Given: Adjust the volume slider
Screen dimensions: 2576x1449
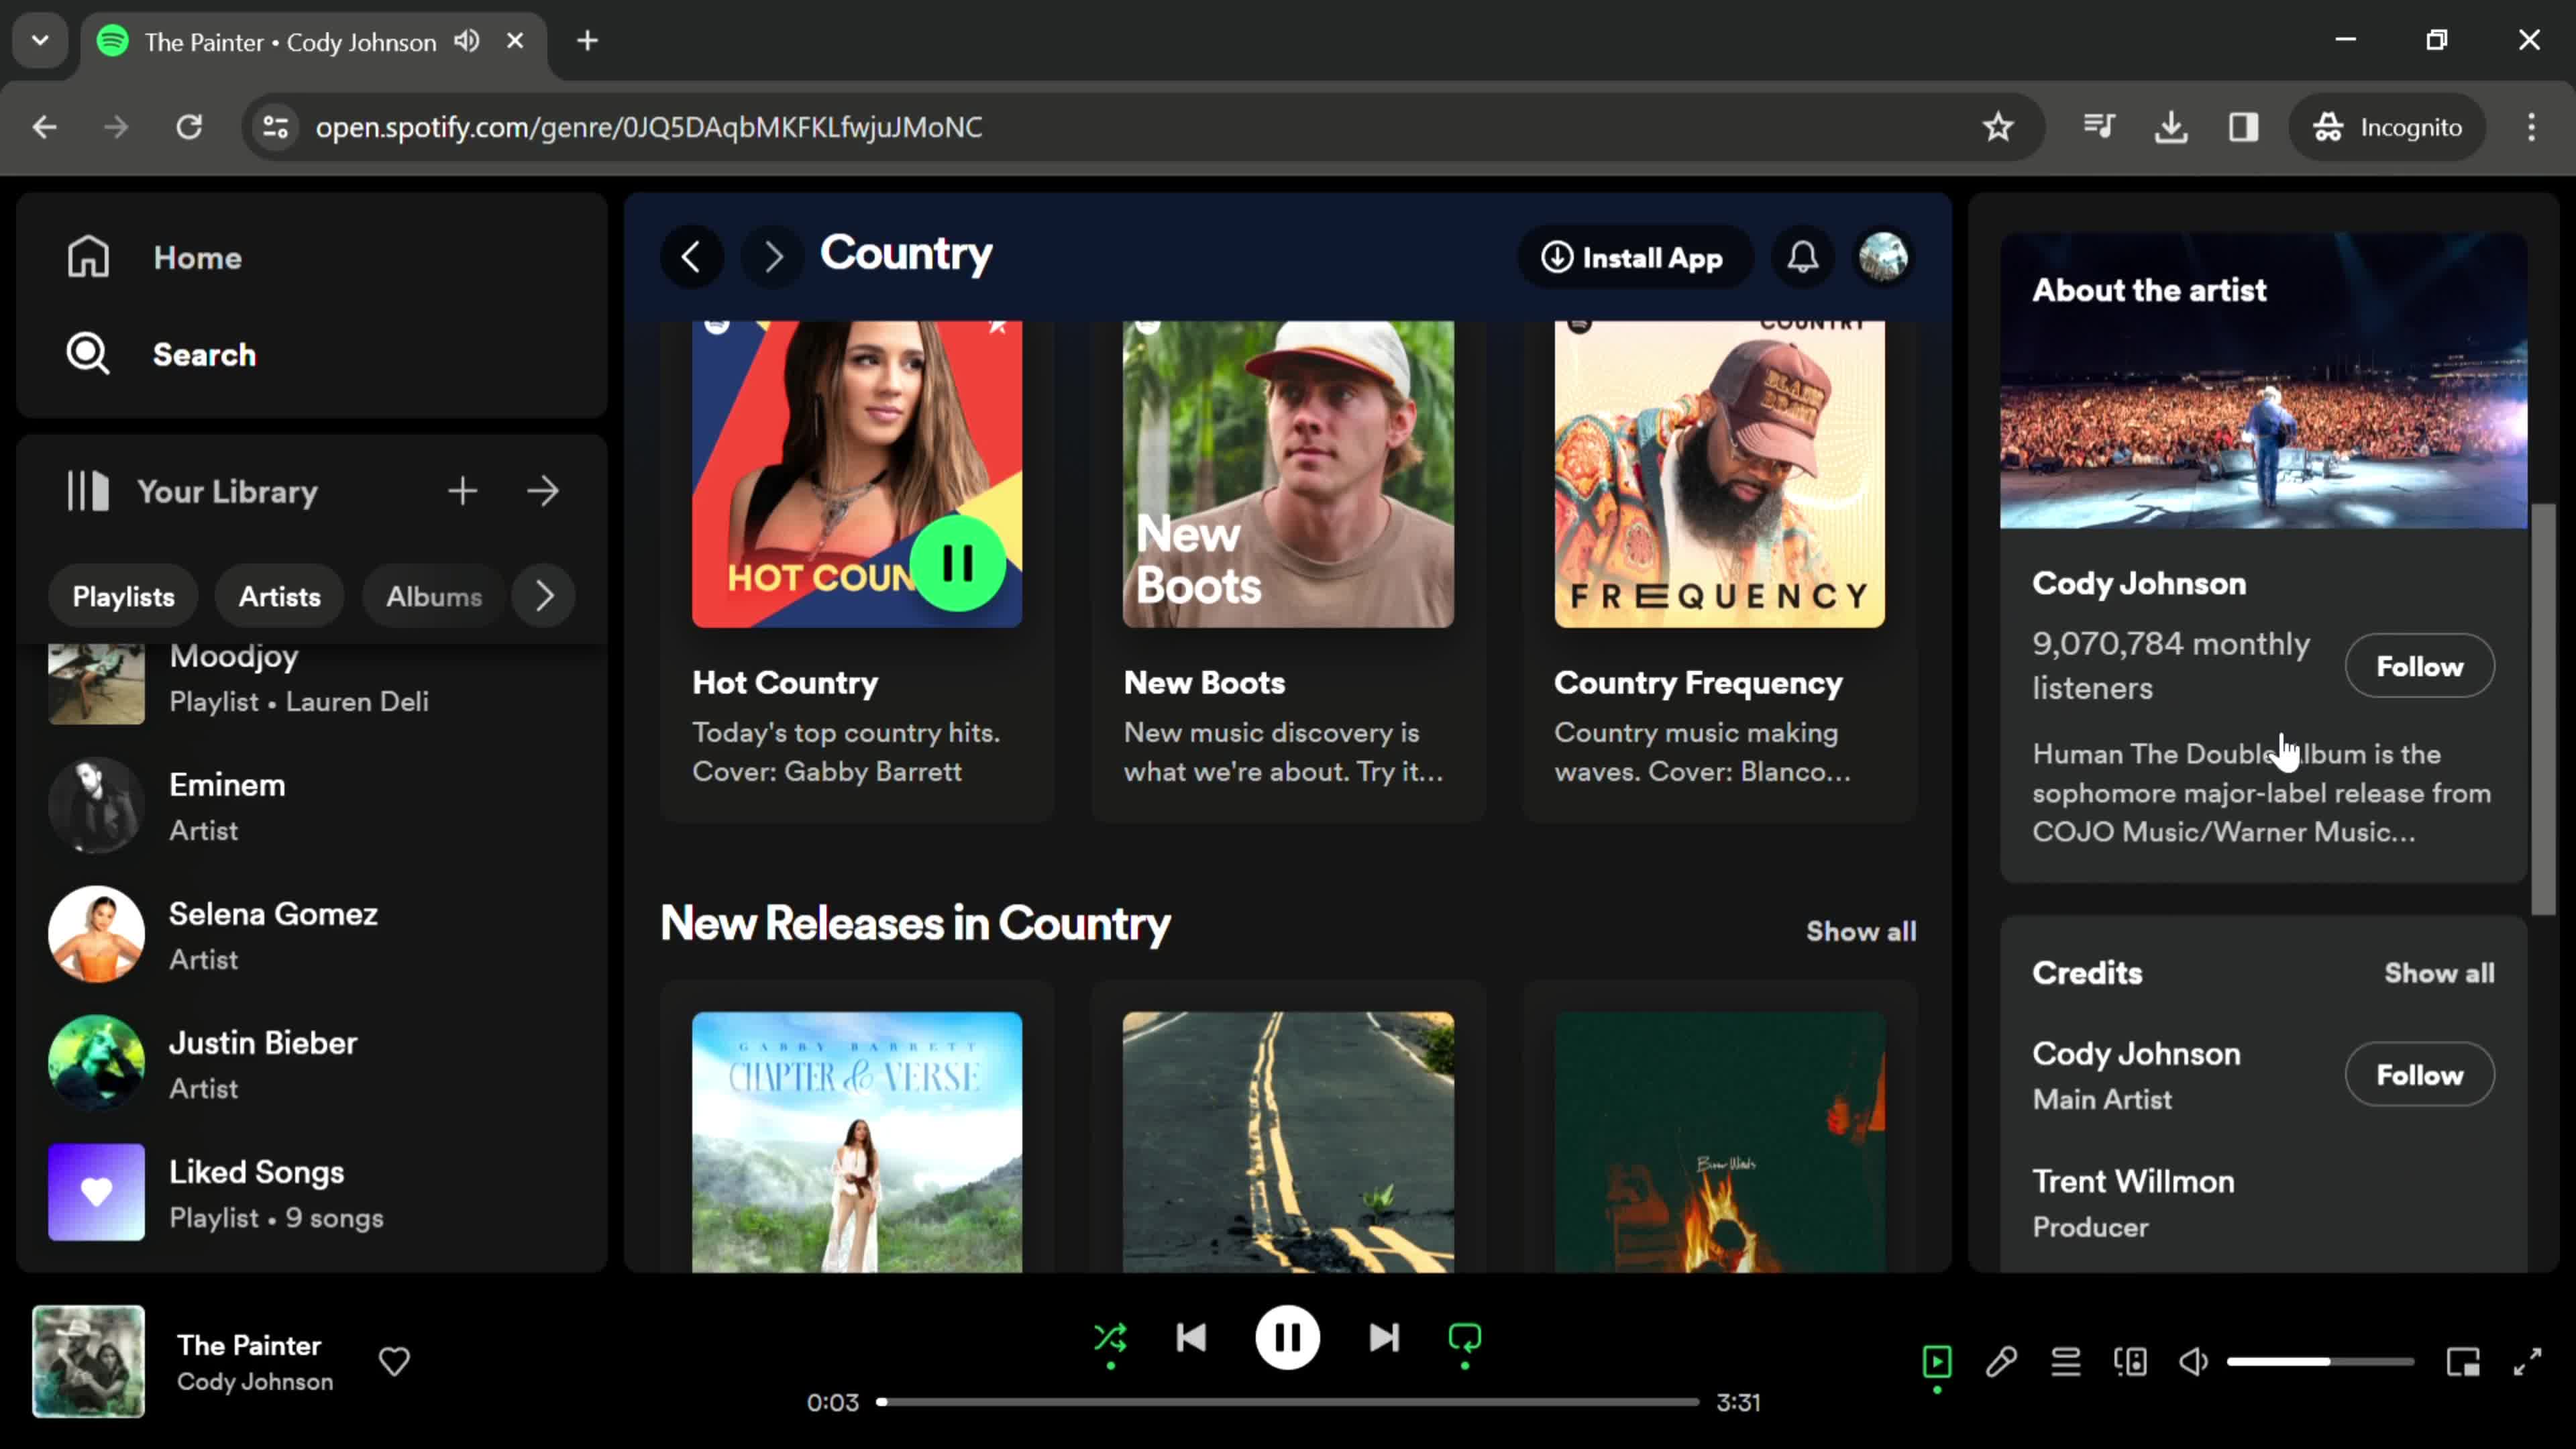Looking at the screenshot, I should point(2320,1361).
